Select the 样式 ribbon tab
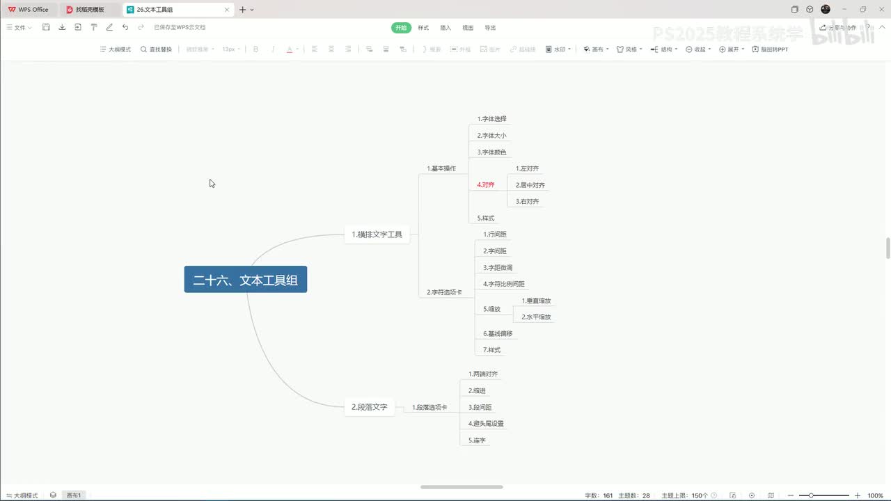891x501 pixels. pyautogui.click(x=423, y=28)
